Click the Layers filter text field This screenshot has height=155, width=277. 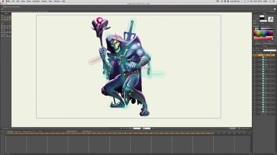270,50
